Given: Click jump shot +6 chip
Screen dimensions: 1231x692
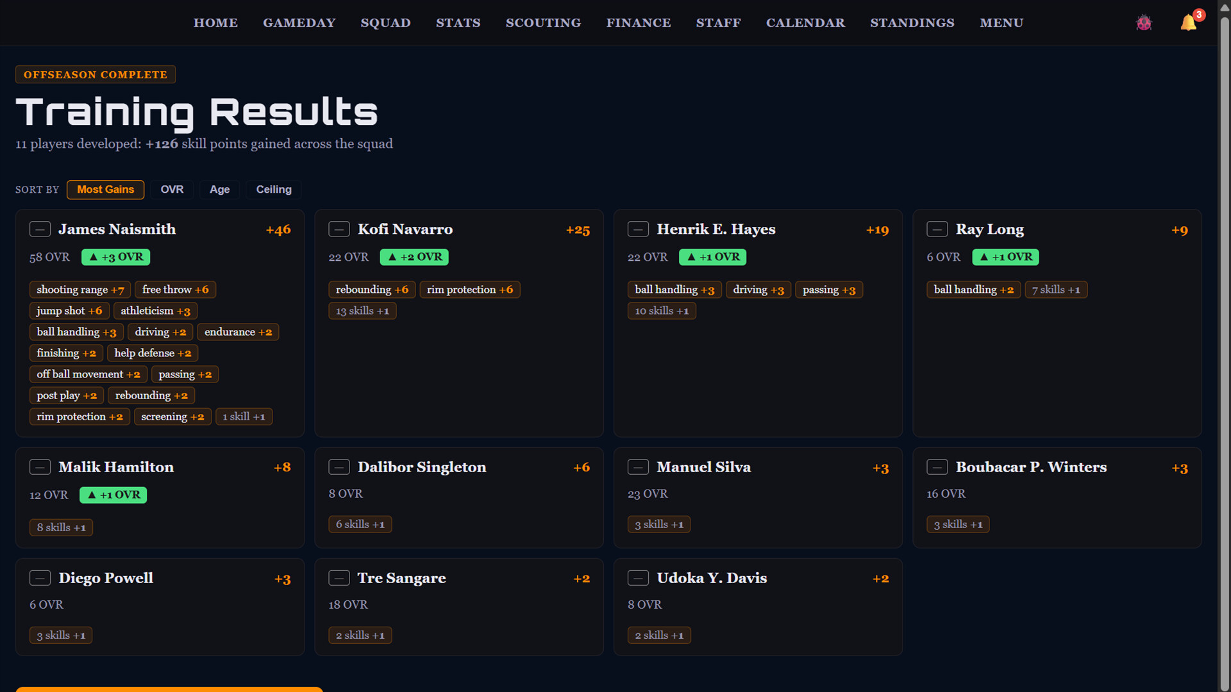Looking at the screenshot, I should (69, 311).
